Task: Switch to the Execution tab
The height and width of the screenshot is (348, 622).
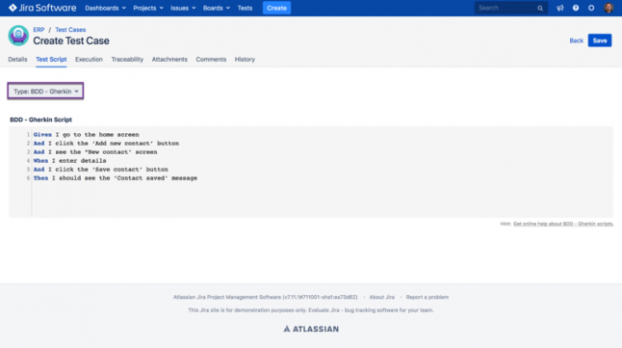Action: [89, 59]
